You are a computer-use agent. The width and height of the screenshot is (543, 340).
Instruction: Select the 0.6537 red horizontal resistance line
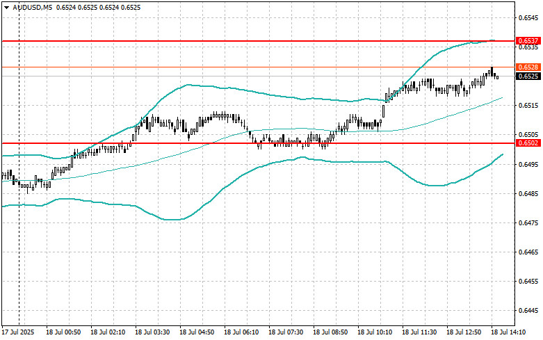click(259, 41)
